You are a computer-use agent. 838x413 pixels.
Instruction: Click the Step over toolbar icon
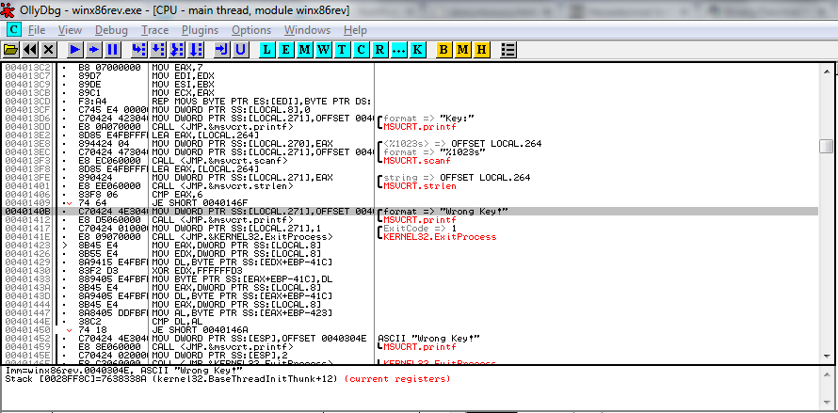click(x=157, y=50)
